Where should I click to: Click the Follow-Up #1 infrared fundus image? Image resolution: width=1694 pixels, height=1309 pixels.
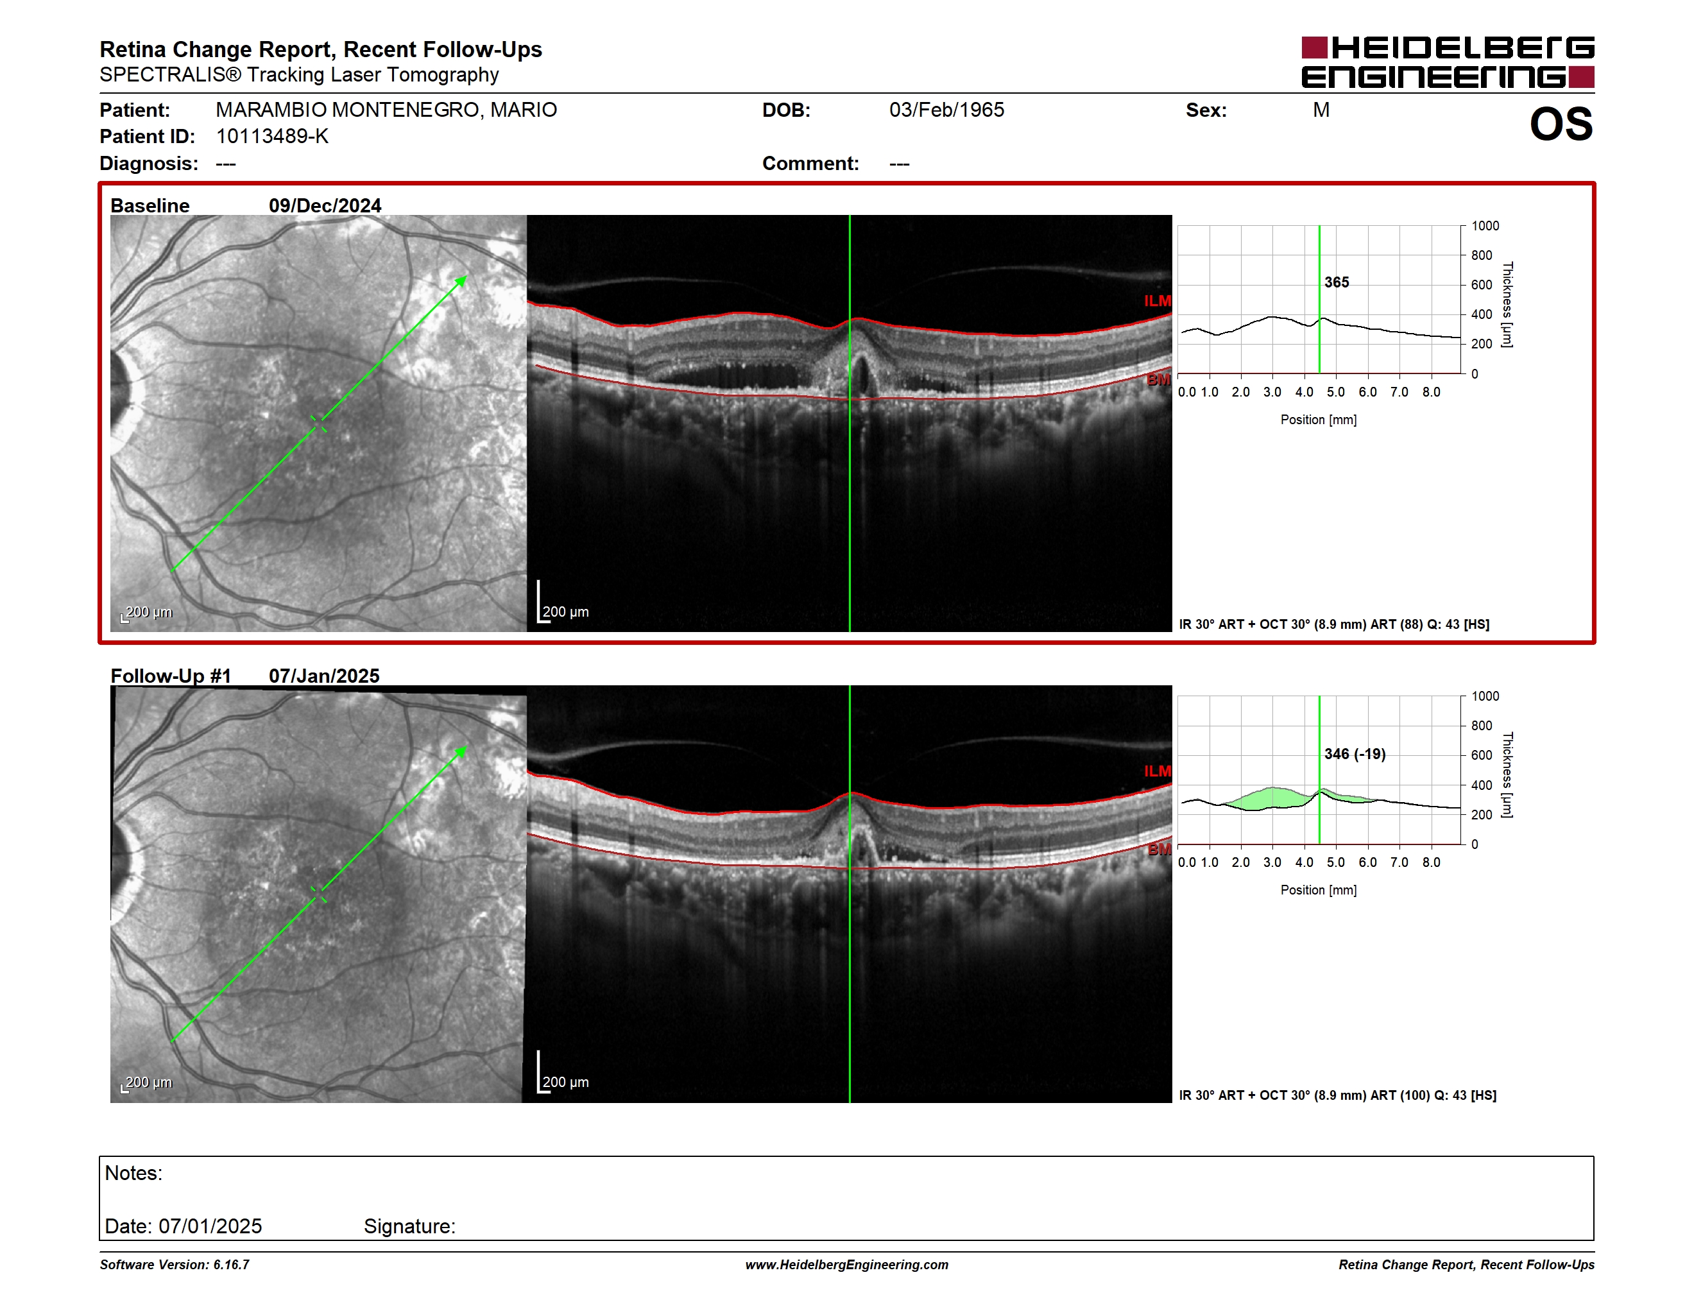point(318,894)
